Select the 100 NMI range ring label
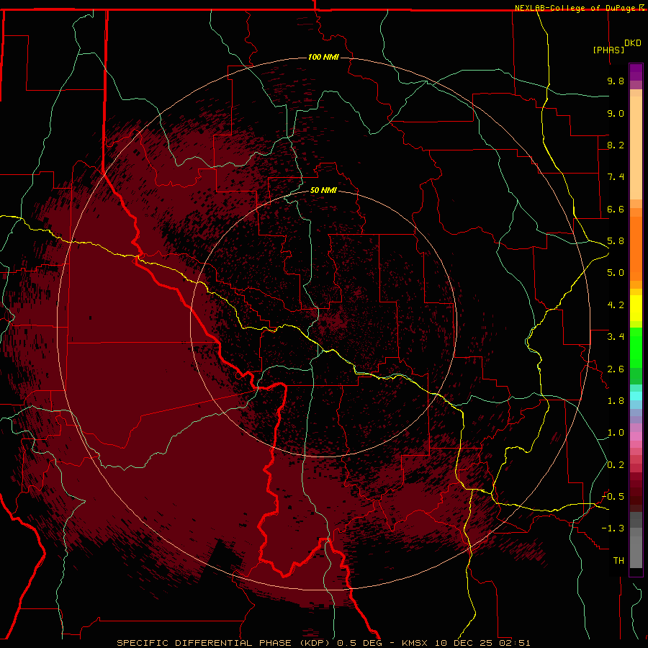 click(323, 57)
